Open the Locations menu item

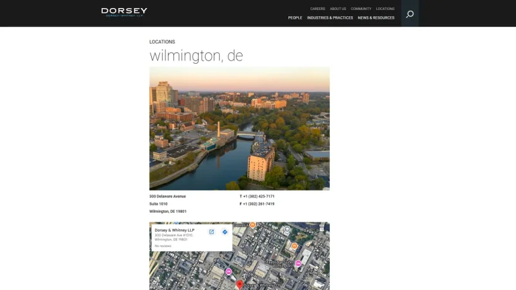pyautogui.click(x=386, y=9)
